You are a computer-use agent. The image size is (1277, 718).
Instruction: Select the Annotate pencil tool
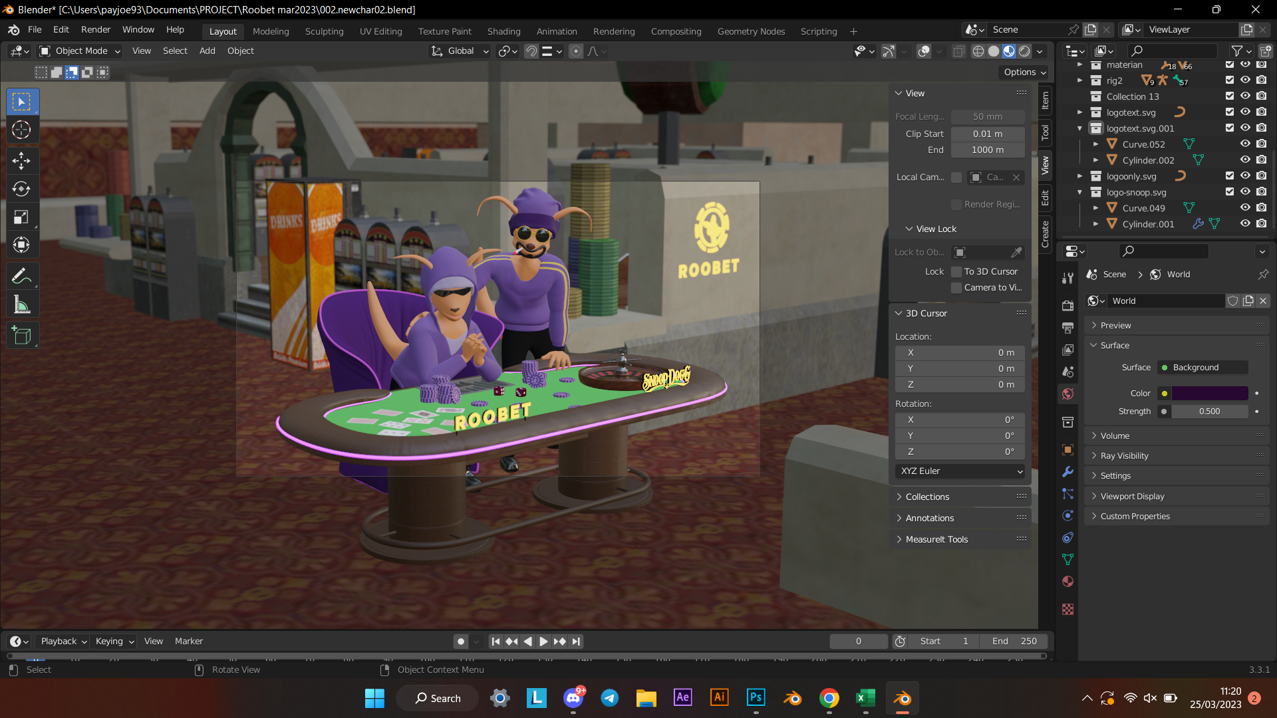21,276
